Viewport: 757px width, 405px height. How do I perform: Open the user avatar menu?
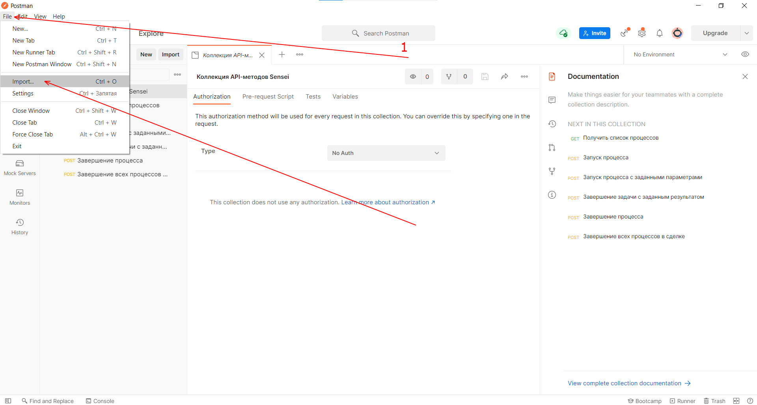tap(677, 33)
